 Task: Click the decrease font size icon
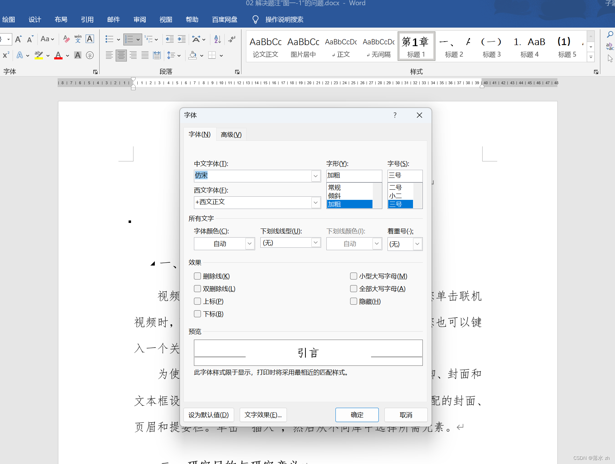30,39
